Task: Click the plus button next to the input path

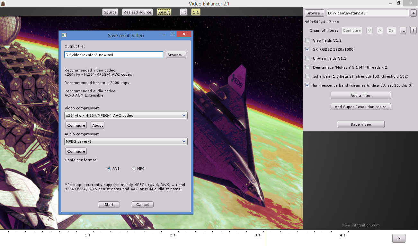Action: (414, 13)
